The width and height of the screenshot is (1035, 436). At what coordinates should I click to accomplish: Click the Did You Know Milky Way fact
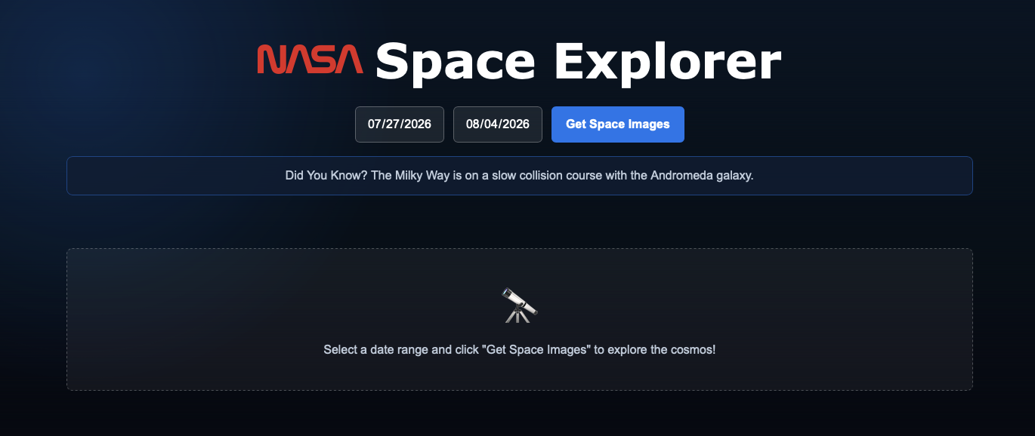520,176
